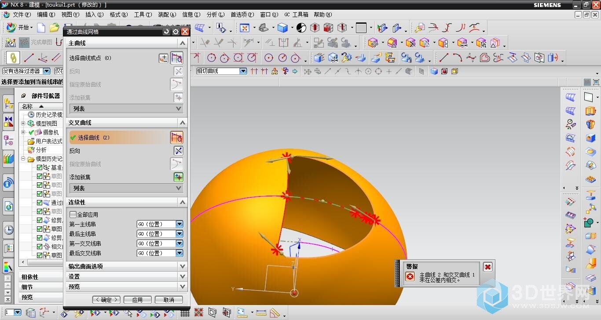Toggle the first sketch feature checkbox below datum
Screen dimensions: 601x320
tap(40, 176)
